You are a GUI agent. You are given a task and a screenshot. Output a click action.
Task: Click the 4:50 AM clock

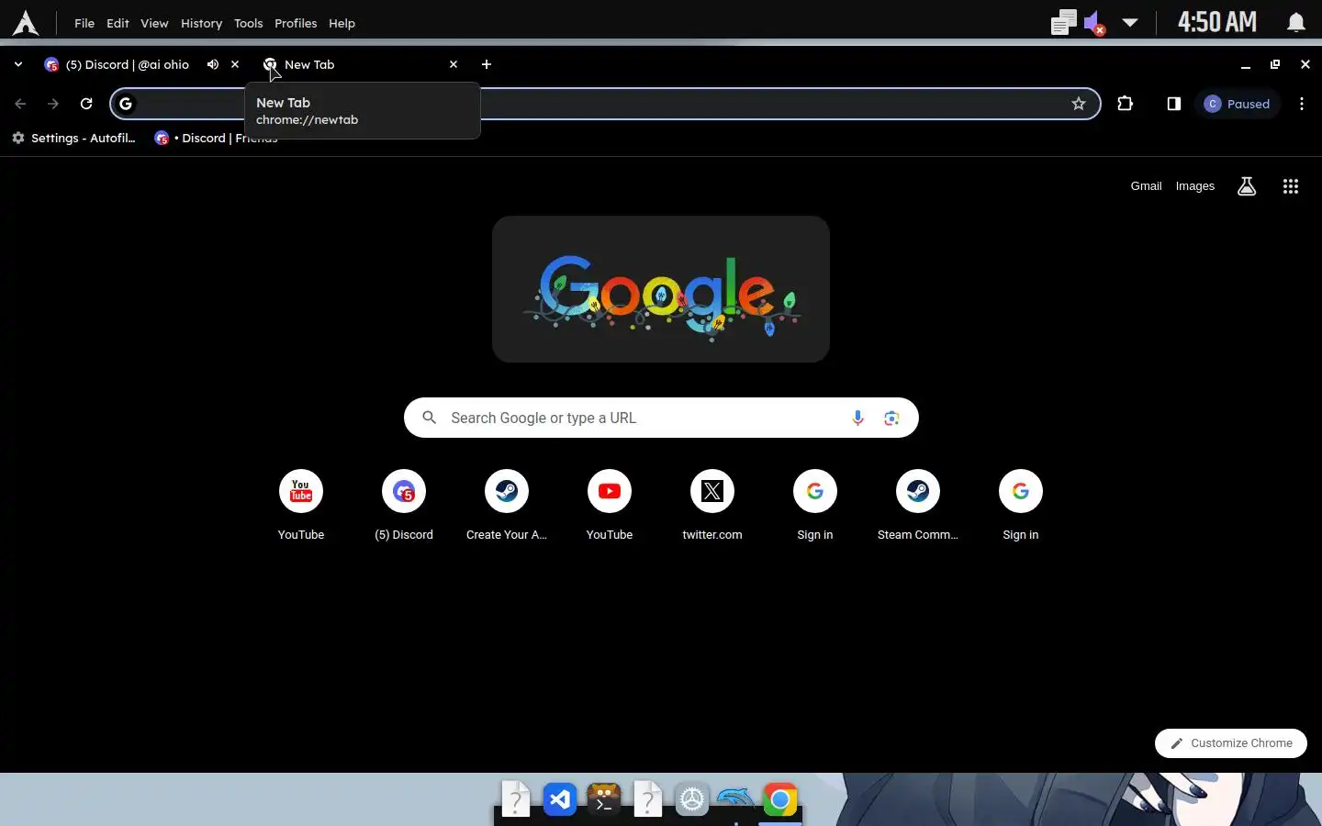pos(1217,22)
